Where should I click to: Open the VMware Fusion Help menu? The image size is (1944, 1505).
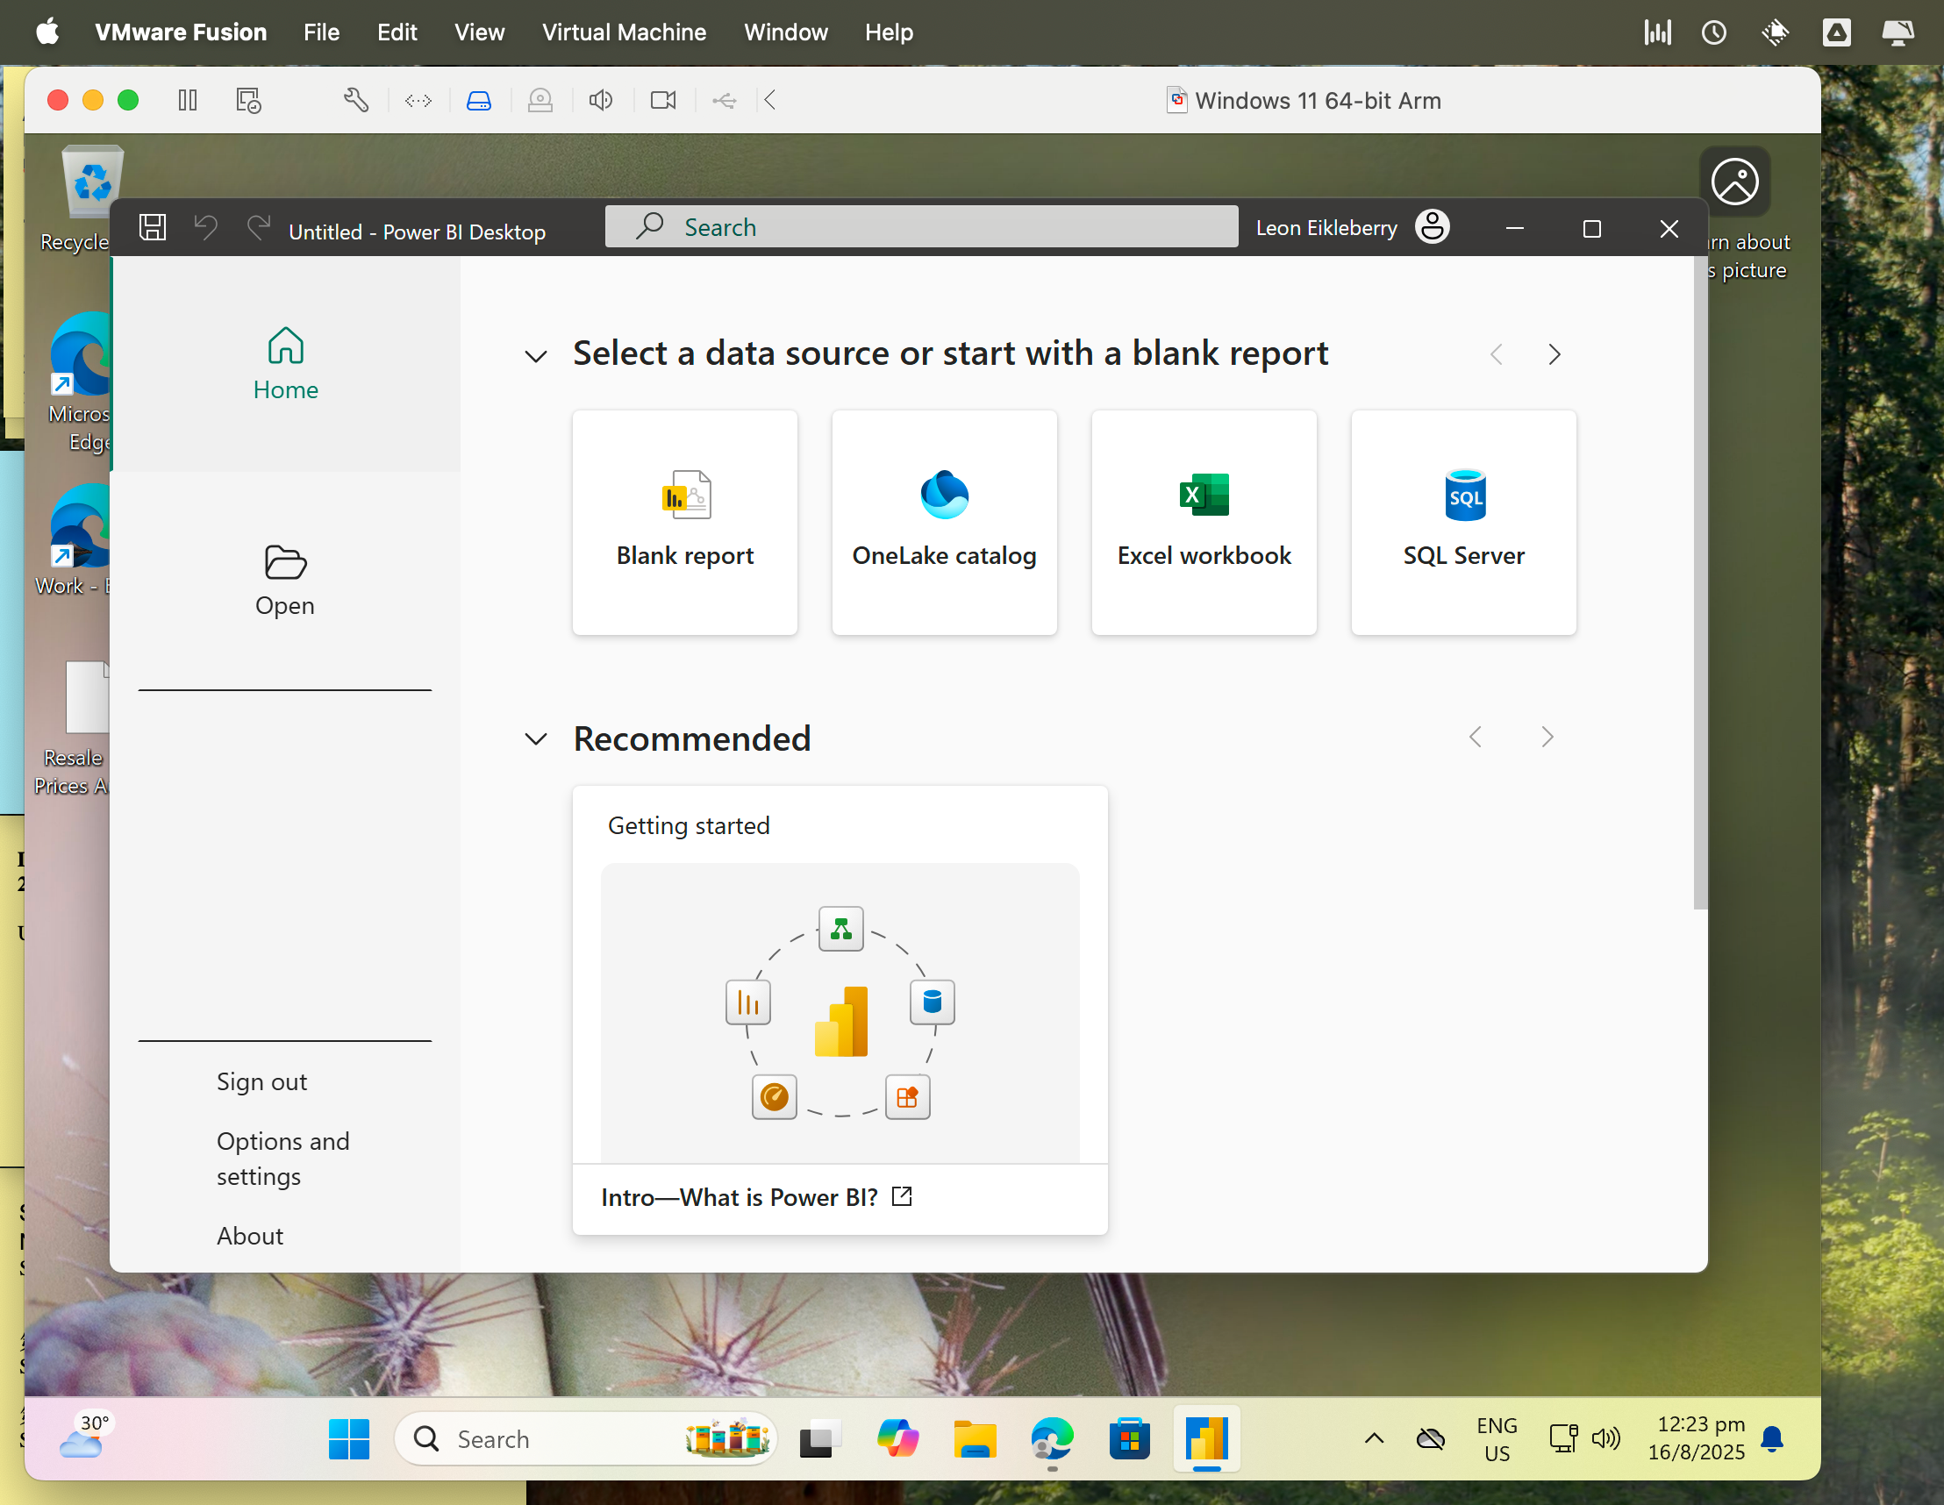tap(889, 32)
